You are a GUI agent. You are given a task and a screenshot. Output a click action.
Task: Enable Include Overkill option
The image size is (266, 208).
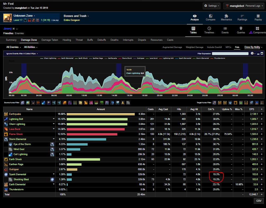214,47
